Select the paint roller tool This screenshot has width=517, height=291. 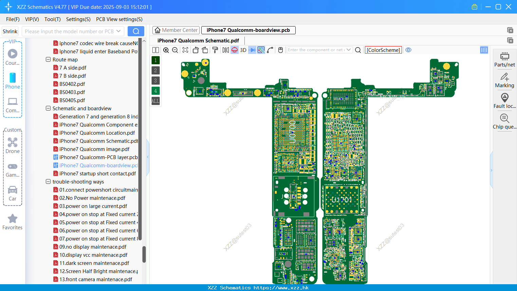(215, 50)
